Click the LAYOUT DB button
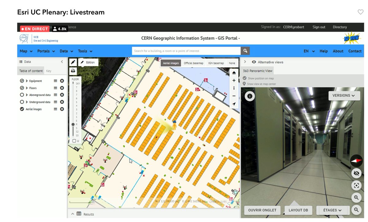Image resolution: width=368 pixels, height=222 pixels. point(298,210)
